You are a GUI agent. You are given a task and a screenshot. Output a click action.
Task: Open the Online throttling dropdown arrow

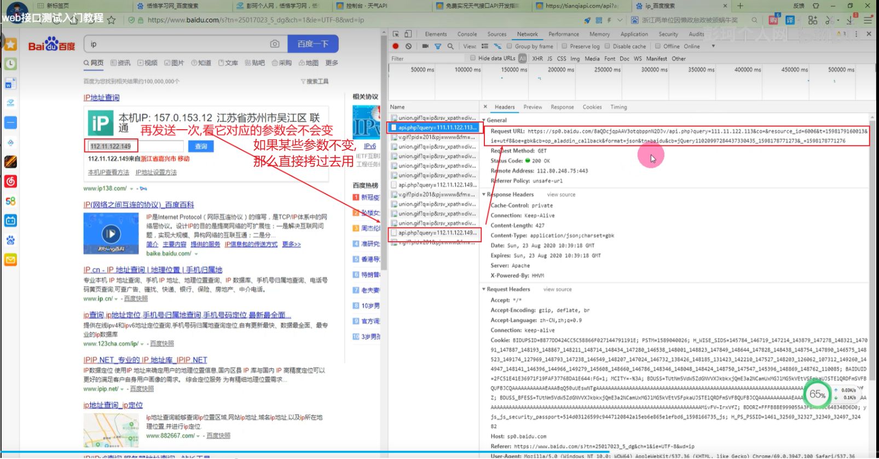point(713,47)
